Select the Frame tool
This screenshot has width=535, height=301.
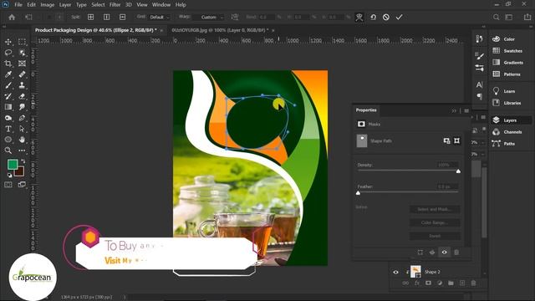point(23,64)
